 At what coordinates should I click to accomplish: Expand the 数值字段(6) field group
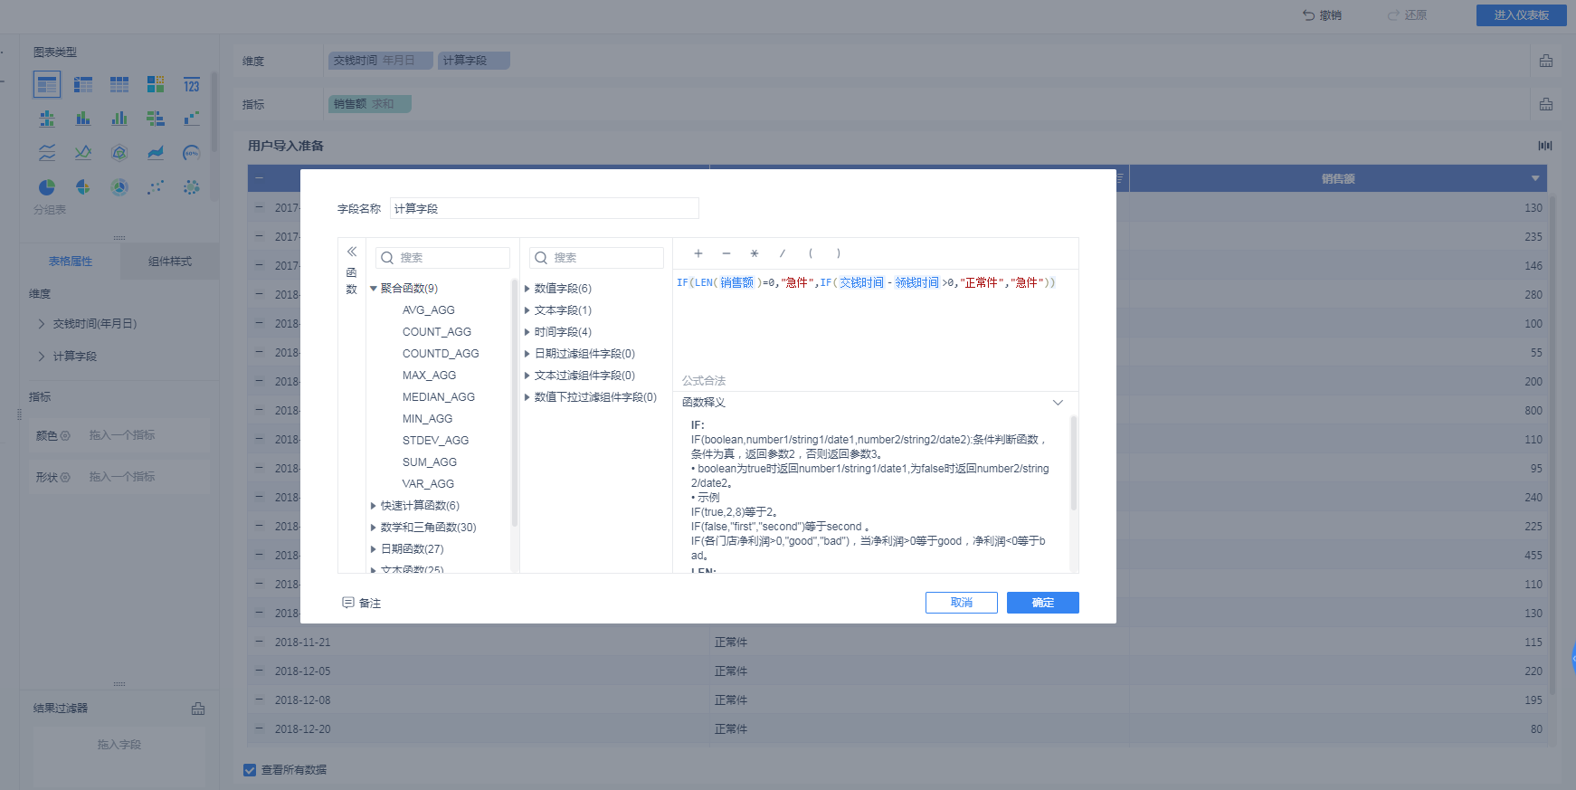(x=527, y=289)
